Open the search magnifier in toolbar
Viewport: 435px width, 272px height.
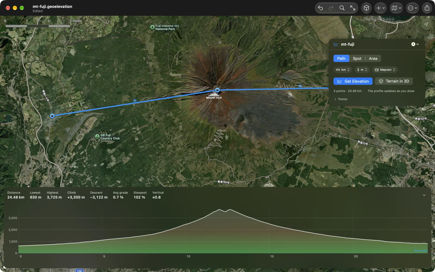pyautogui.click(x=342, y=8)
